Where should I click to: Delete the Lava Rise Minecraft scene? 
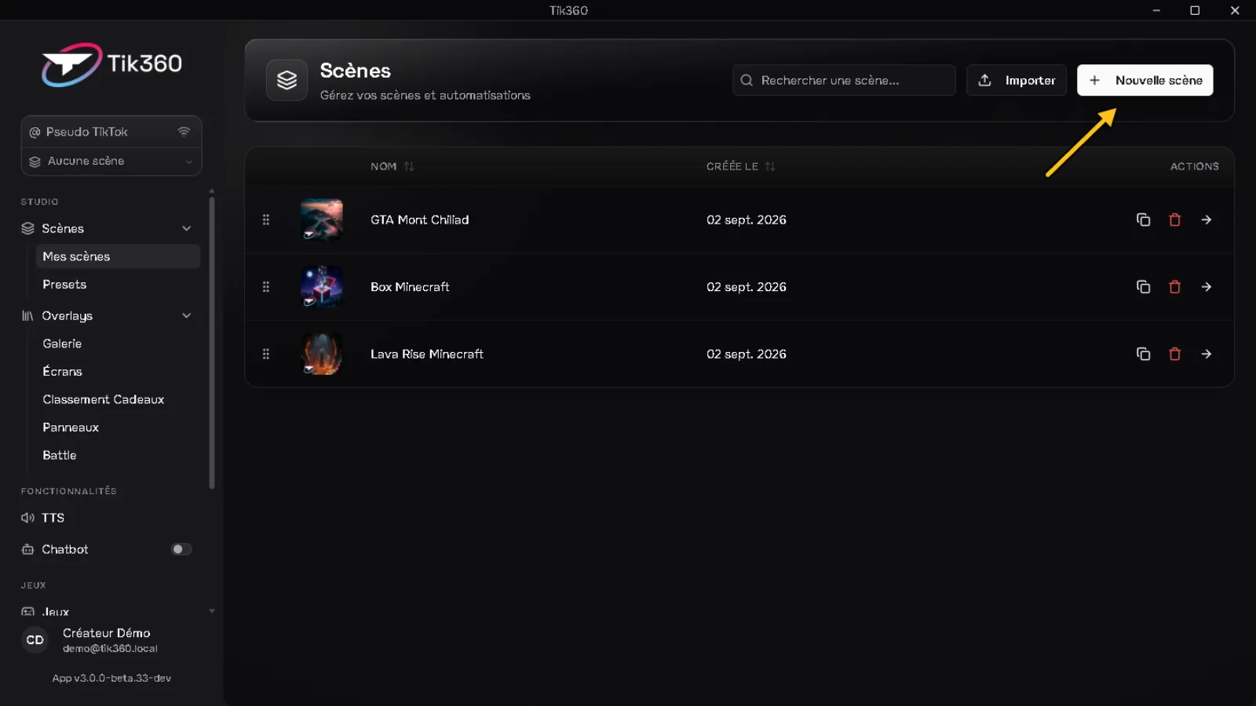click(x=1174, y=354)
